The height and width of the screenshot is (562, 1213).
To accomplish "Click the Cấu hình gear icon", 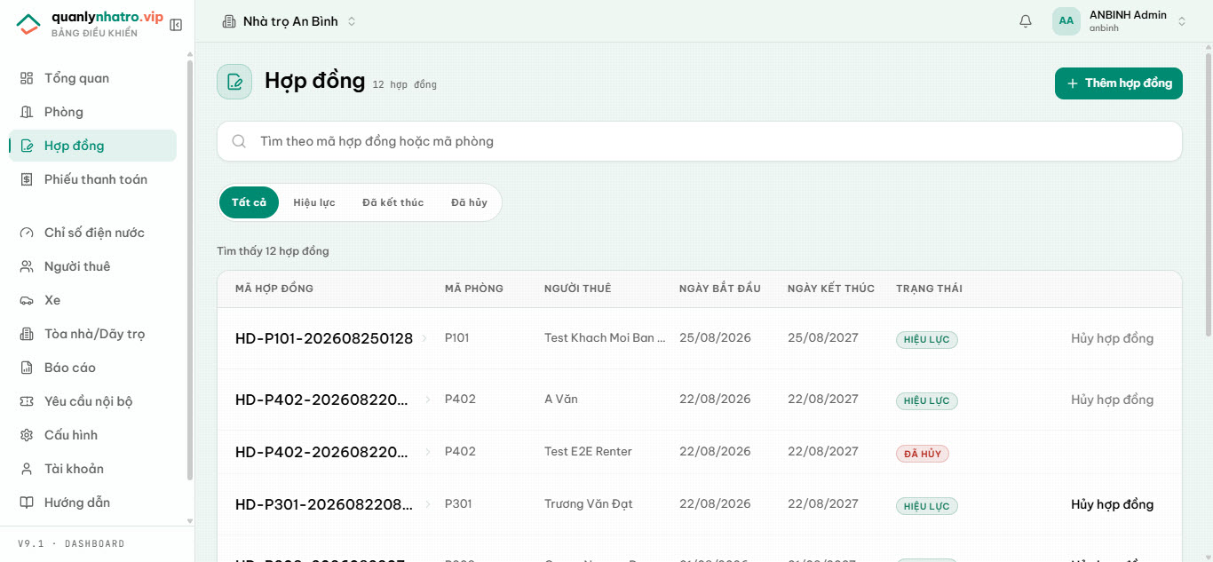I will pos(27,435).
